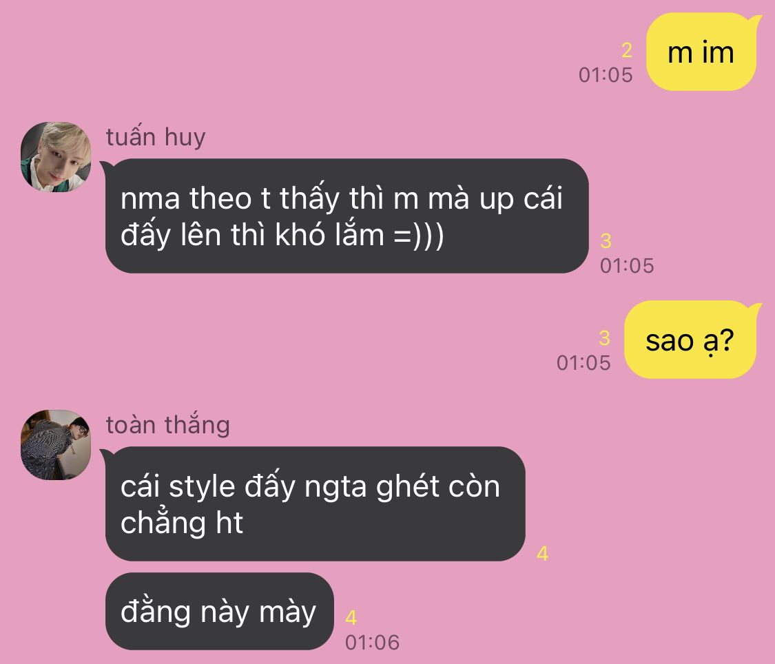This screenshot has height=664, width=775.
Task: Select the 'đằng này mày' message bubble
Action: tap(220, 611)
